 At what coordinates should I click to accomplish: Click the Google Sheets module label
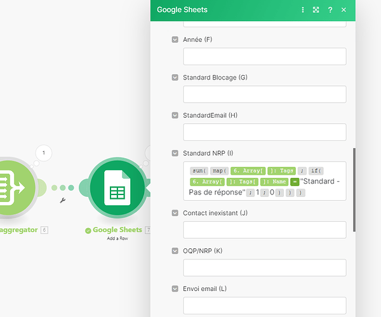coord(117,230)
